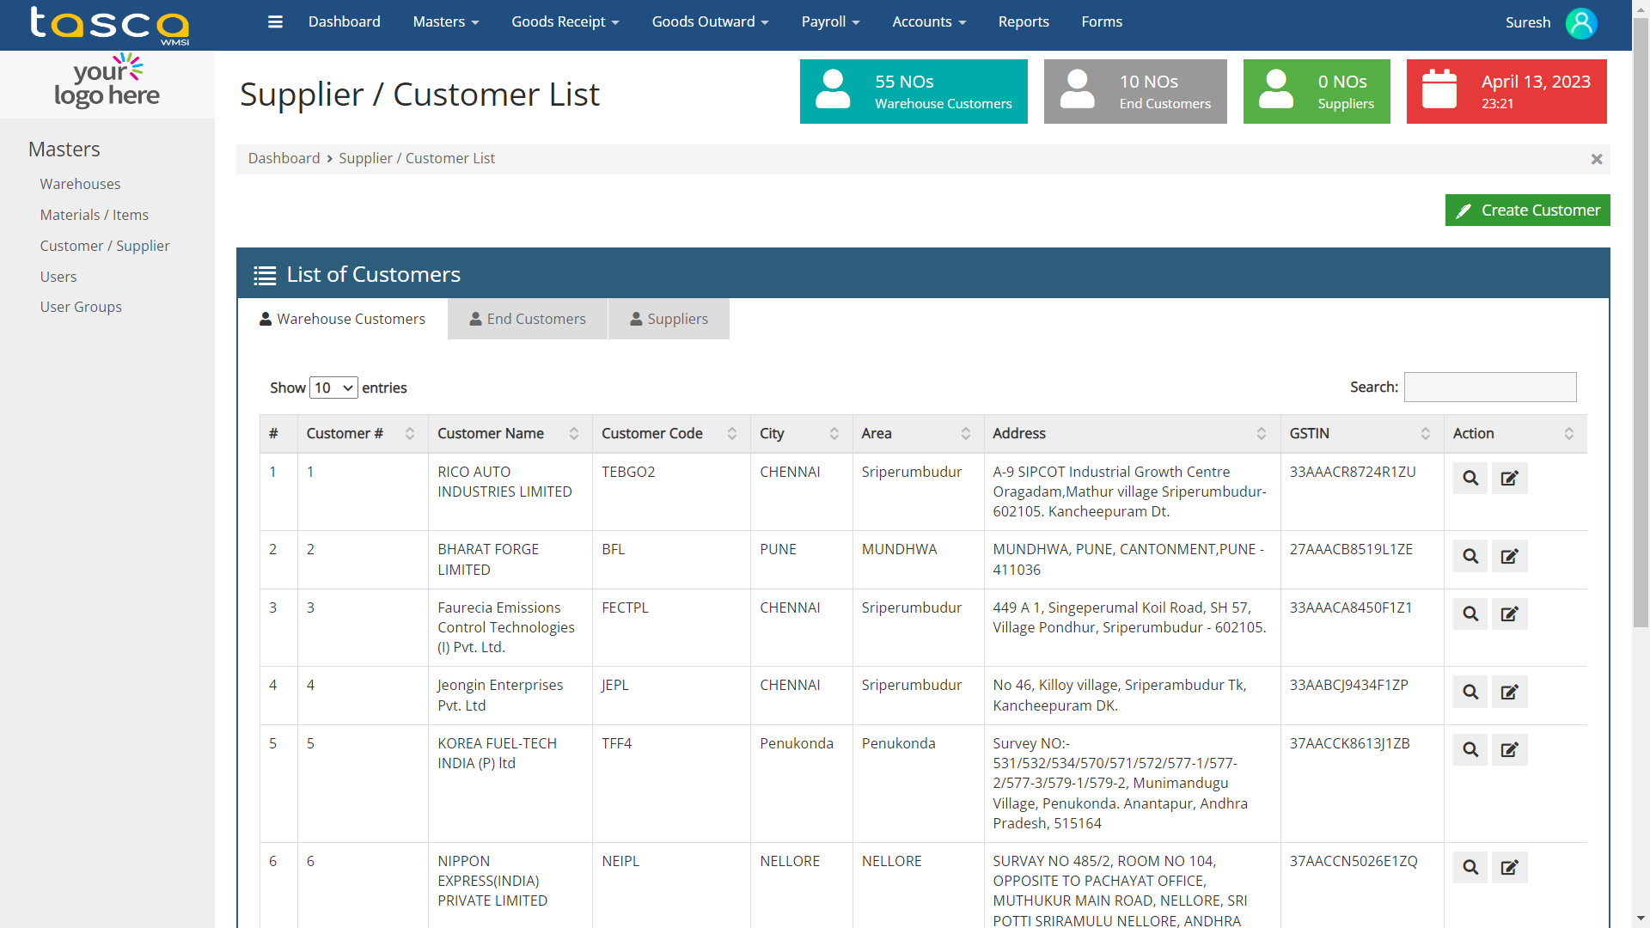
Task: Close the breadcrumb bar with X icon
Action: pyautogui.click(x=1597, y=159)
